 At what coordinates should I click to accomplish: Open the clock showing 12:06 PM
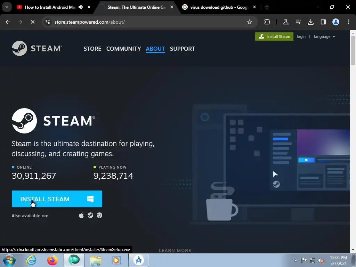[338, 260]
